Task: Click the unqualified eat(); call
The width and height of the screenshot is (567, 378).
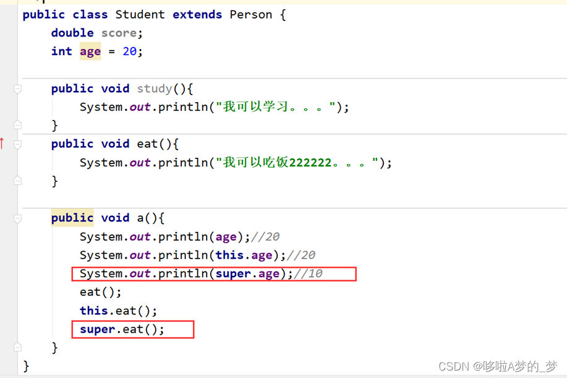Action: [101, 292]
